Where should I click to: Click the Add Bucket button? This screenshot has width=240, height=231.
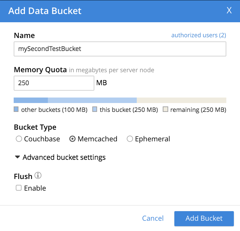(x=204, y=218)
